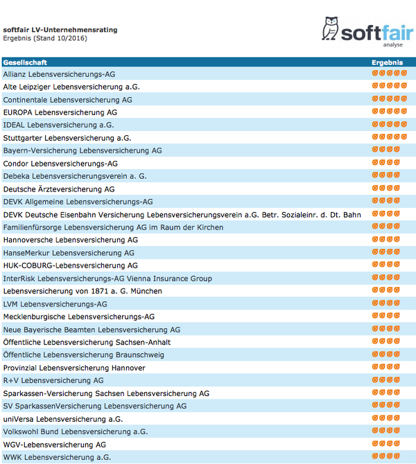Select Bayern-Versicherung Lebensversicherung AG
Viewport: 416px width, 464px height.
pos(83,151)
